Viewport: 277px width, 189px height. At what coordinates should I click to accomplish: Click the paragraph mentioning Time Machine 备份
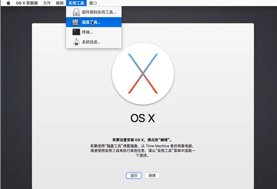[143, 151]
